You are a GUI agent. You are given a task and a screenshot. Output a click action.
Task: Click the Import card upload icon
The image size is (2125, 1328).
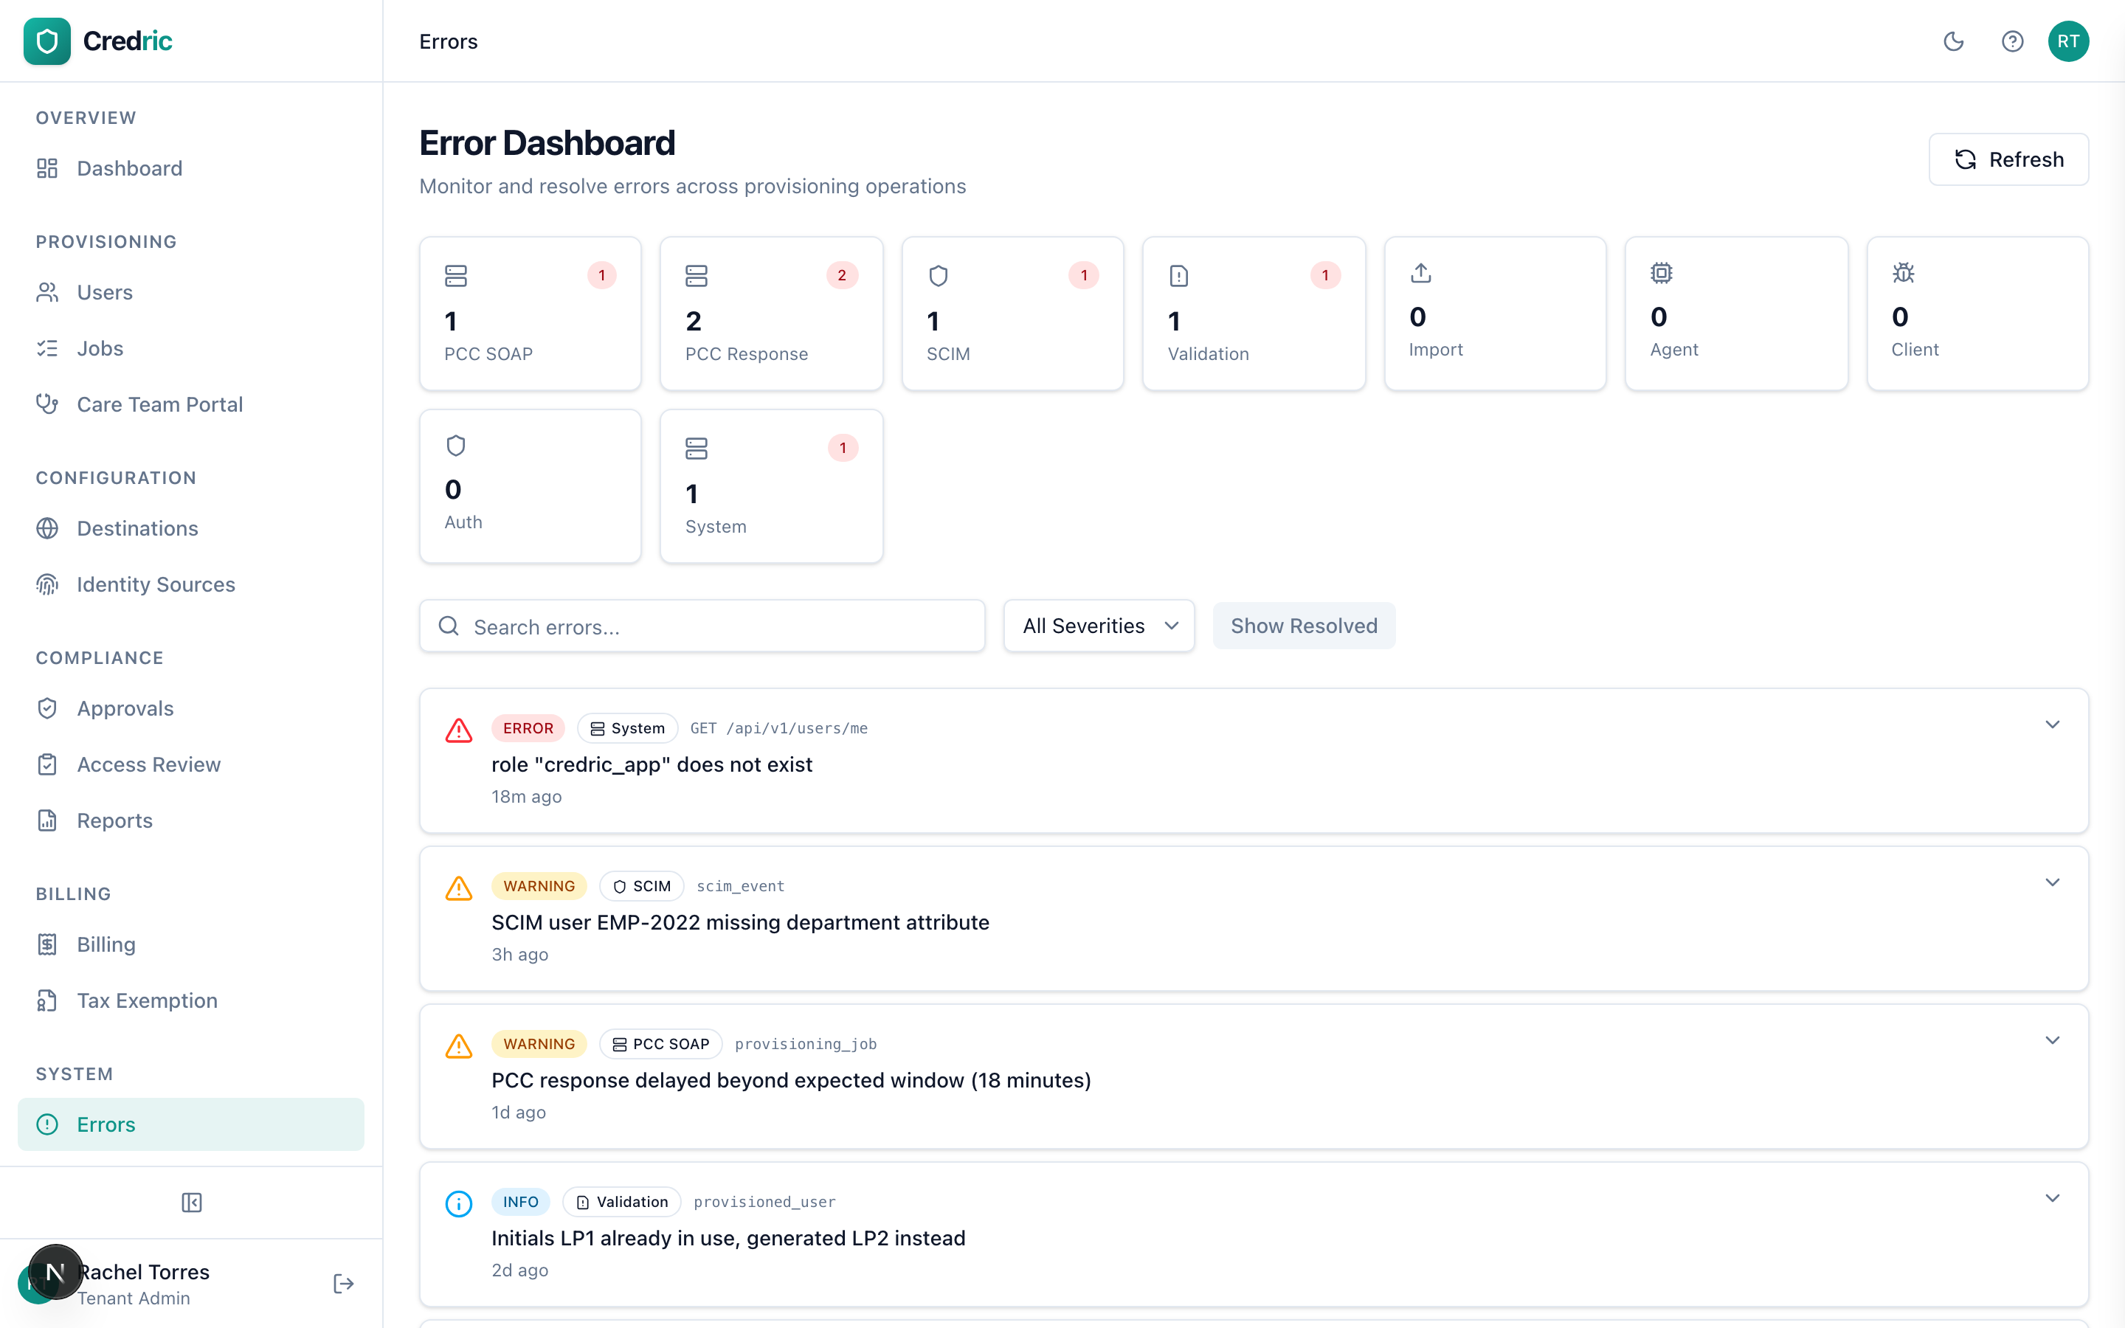coord(1421,273)
